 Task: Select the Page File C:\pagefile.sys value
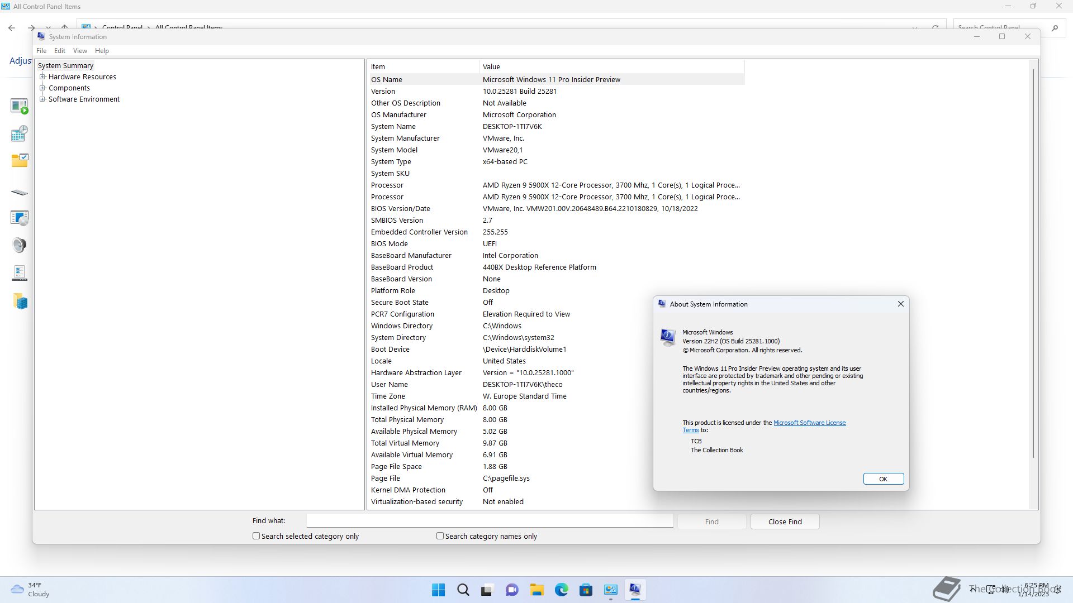(x=506, y=478)
